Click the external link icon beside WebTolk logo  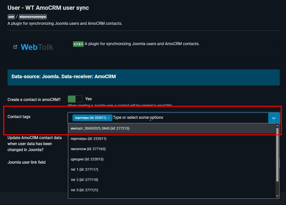15,47
